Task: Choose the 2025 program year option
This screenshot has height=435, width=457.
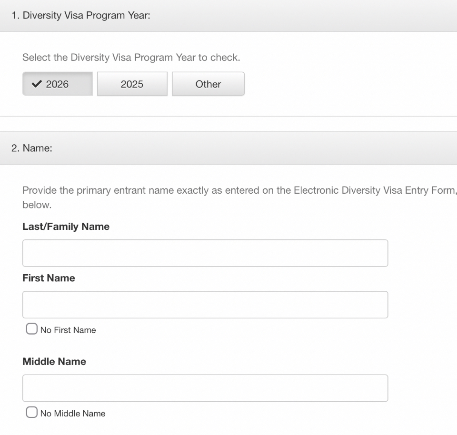Action: point(132,84)
